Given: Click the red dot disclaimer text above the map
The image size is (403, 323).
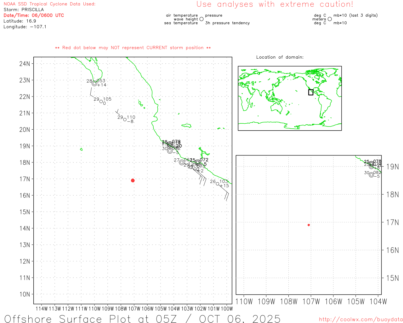Looking at the screenshot, I should [x=133, y=48].
